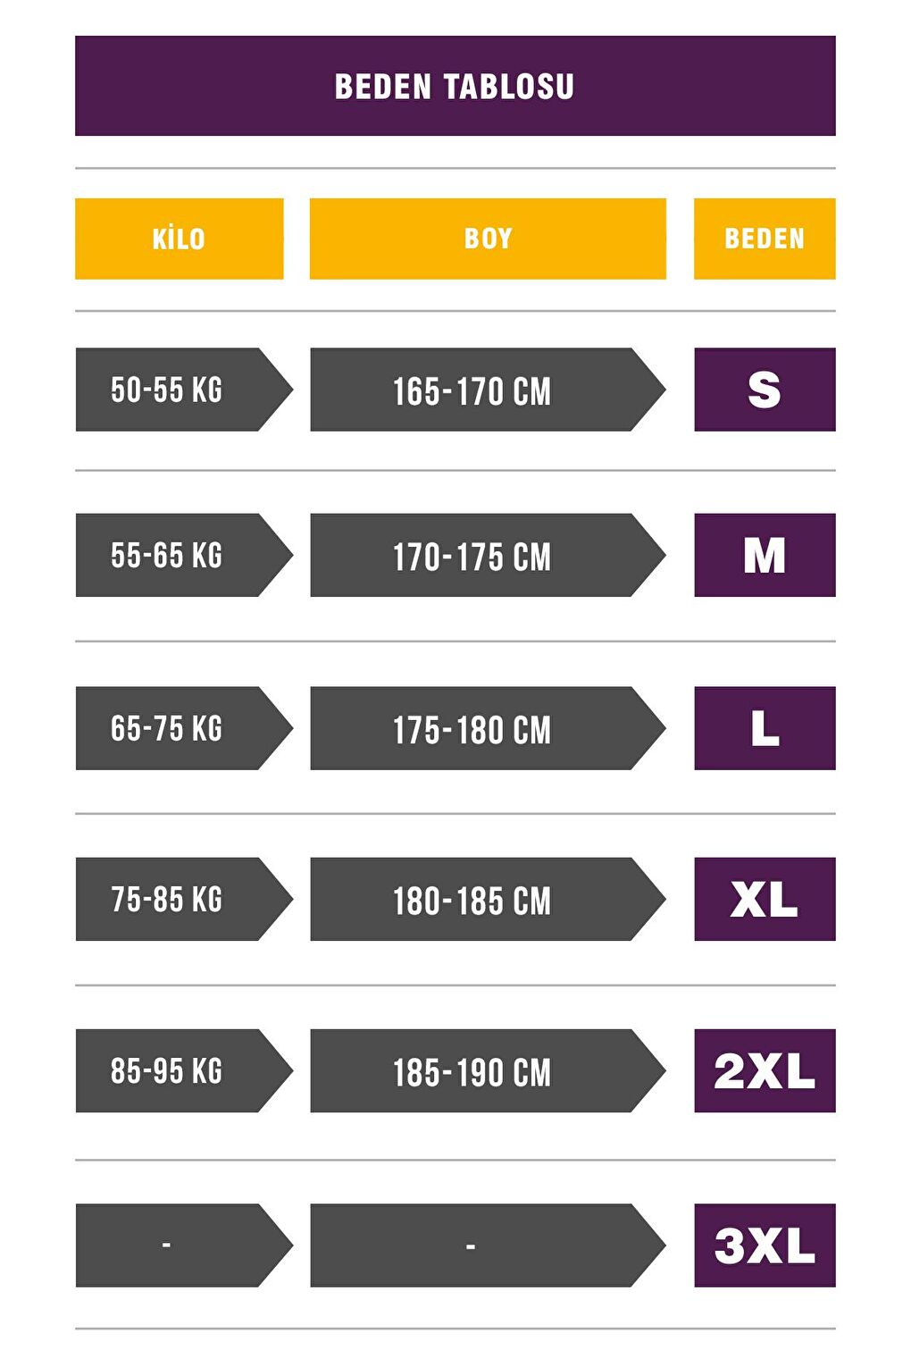The width and height of the screenshot is (911, 1367).
Task: Click the 65-75 KG weight label
Action: (x=167, y=728)
